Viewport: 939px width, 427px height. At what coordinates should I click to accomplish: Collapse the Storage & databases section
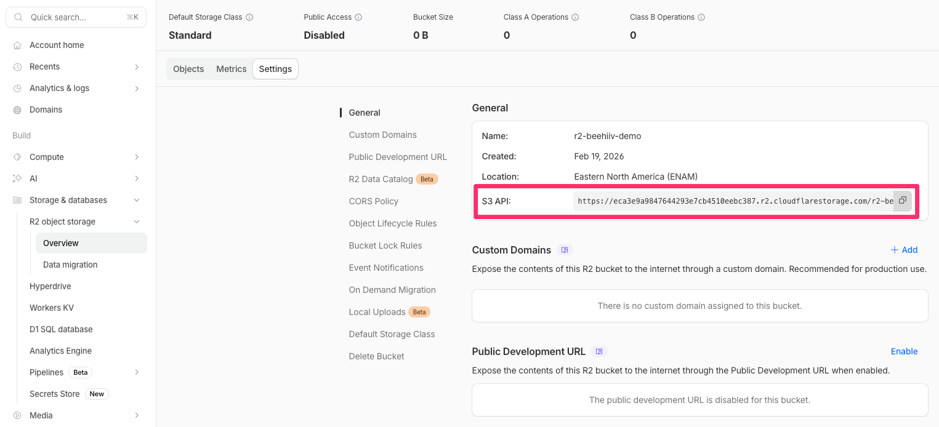(x=137, y=200)
